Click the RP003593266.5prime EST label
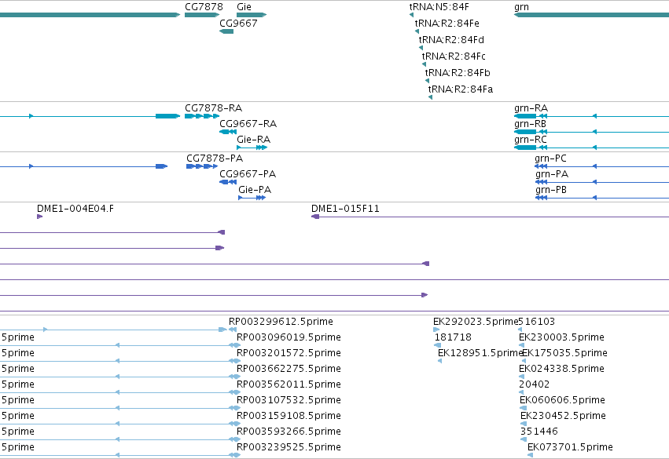This screenshot has height=459, width=669. [289, 432]
